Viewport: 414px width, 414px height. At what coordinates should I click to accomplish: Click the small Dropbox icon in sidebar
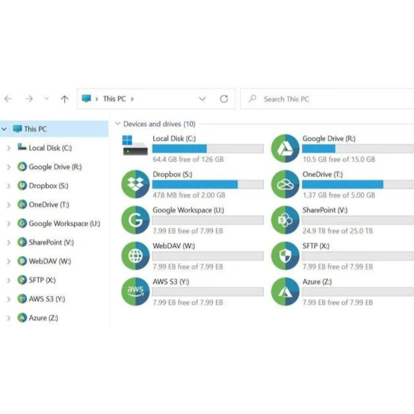[x=22, y=186]
